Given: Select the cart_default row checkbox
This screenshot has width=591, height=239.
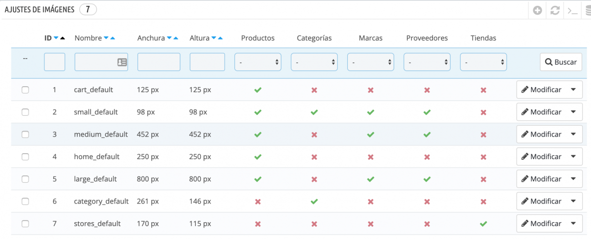Looking at the screenshot, I should point(25,90).
